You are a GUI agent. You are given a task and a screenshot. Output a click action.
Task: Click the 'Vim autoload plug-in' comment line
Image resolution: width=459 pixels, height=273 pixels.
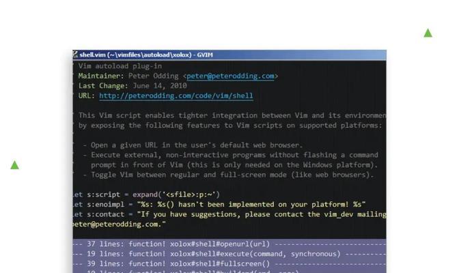click(x=120, y=66)
